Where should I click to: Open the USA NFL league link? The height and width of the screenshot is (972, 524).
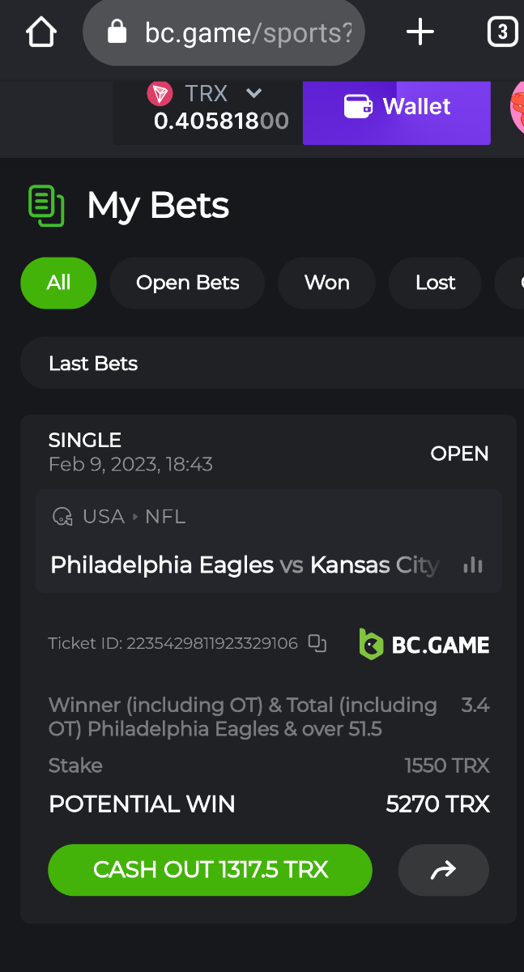tap(134, 517)
